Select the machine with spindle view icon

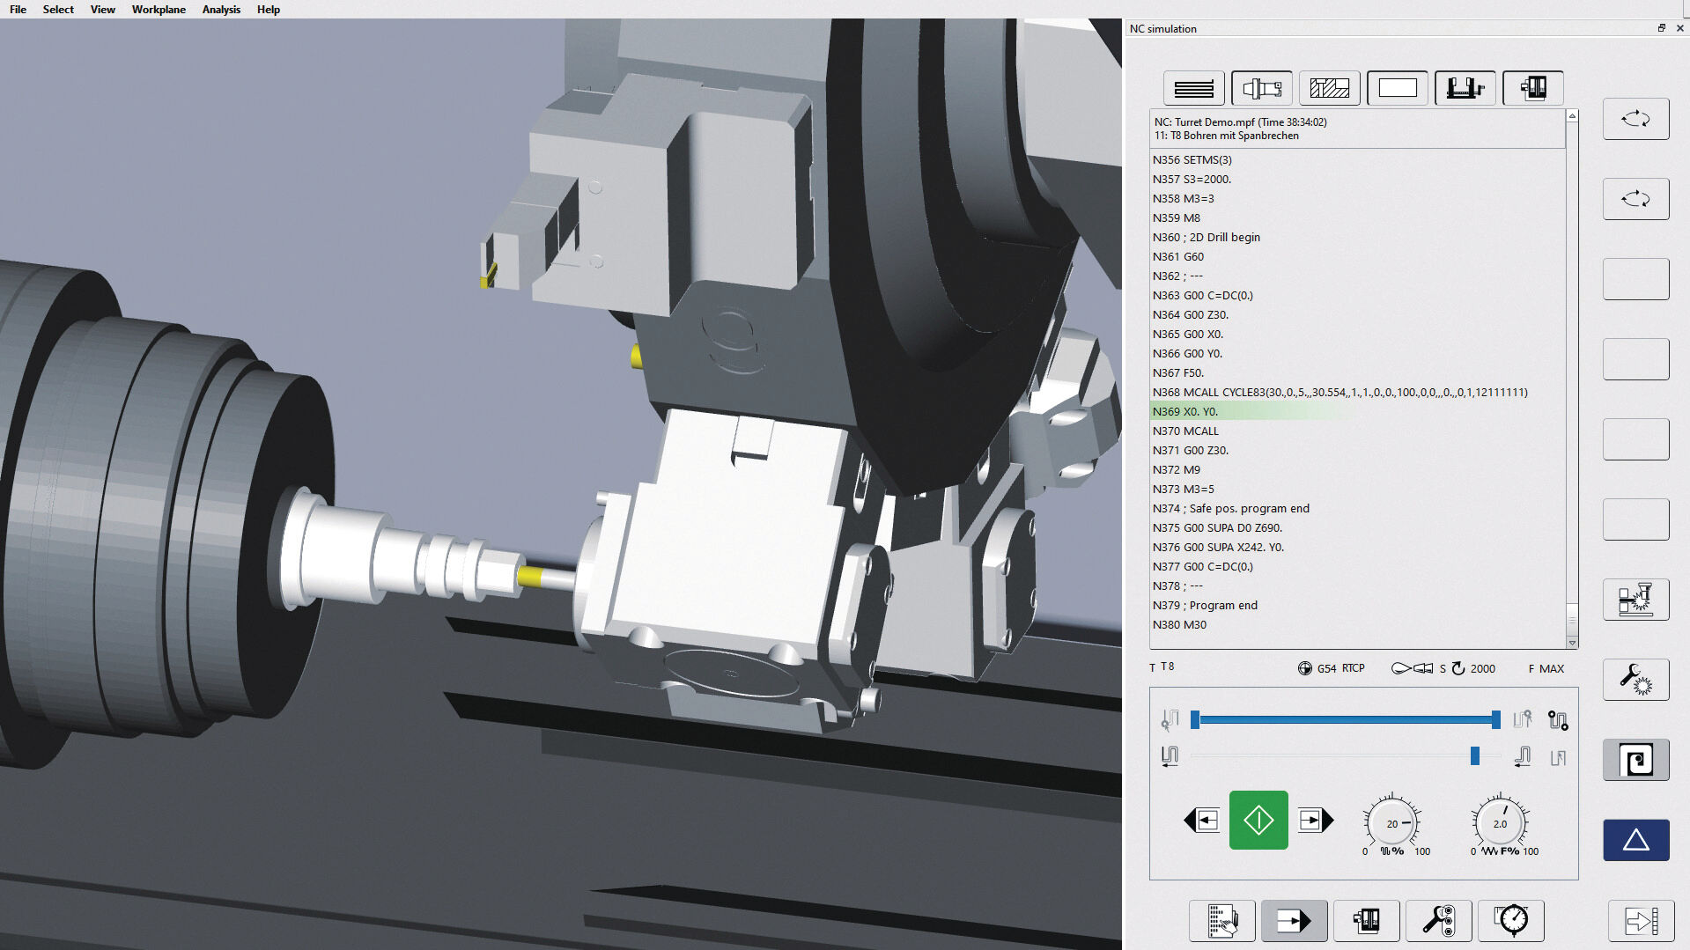pyautogui.click(x=1532, y=88)
